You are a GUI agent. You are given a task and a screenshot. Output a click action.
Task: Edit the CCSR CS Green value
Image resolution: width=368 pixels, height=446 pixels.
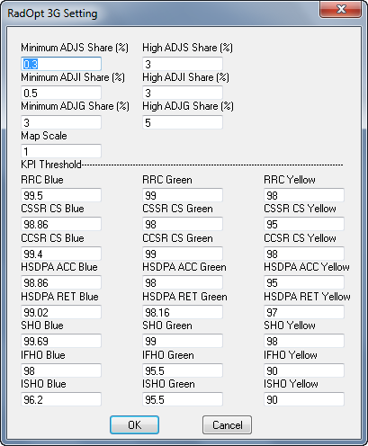(183, 254)
